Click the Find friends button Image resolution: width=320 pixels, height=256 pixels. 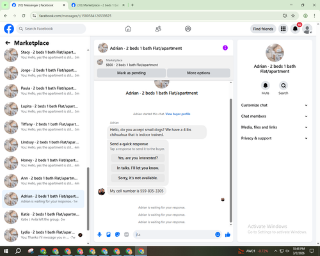(x=263, y=29)
